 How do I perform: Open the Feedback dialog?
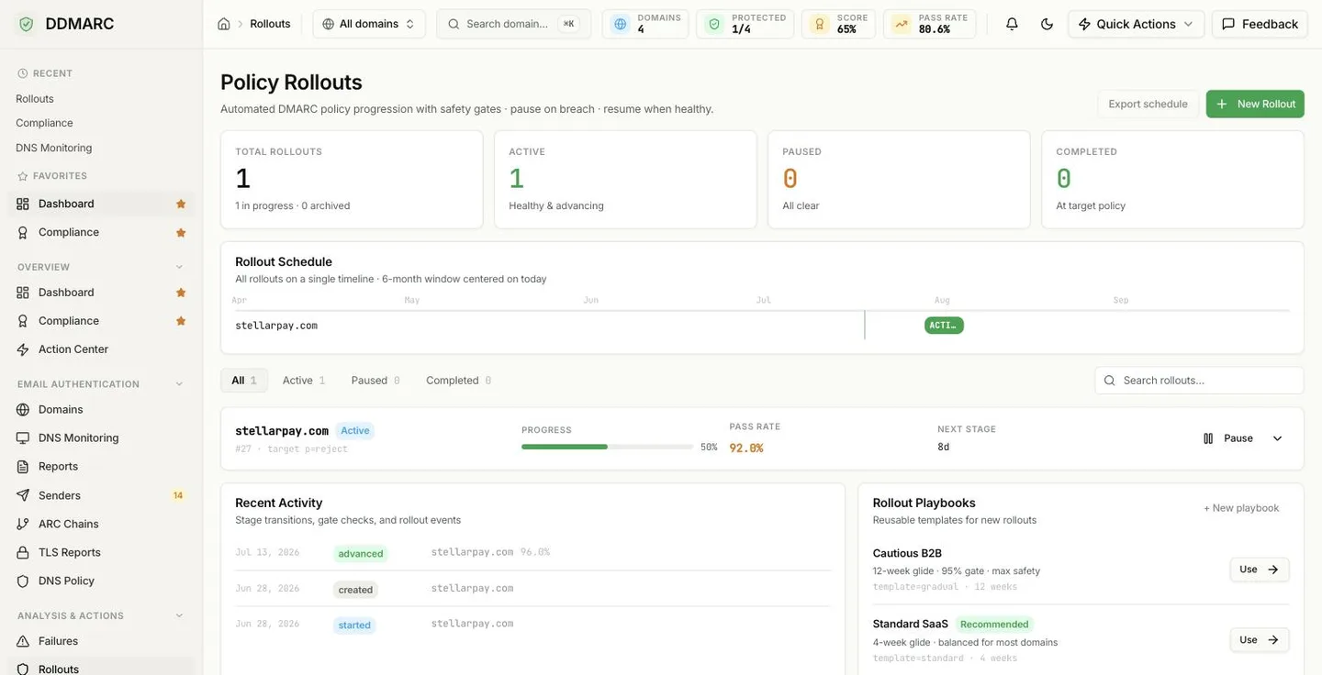(1260, 24)
